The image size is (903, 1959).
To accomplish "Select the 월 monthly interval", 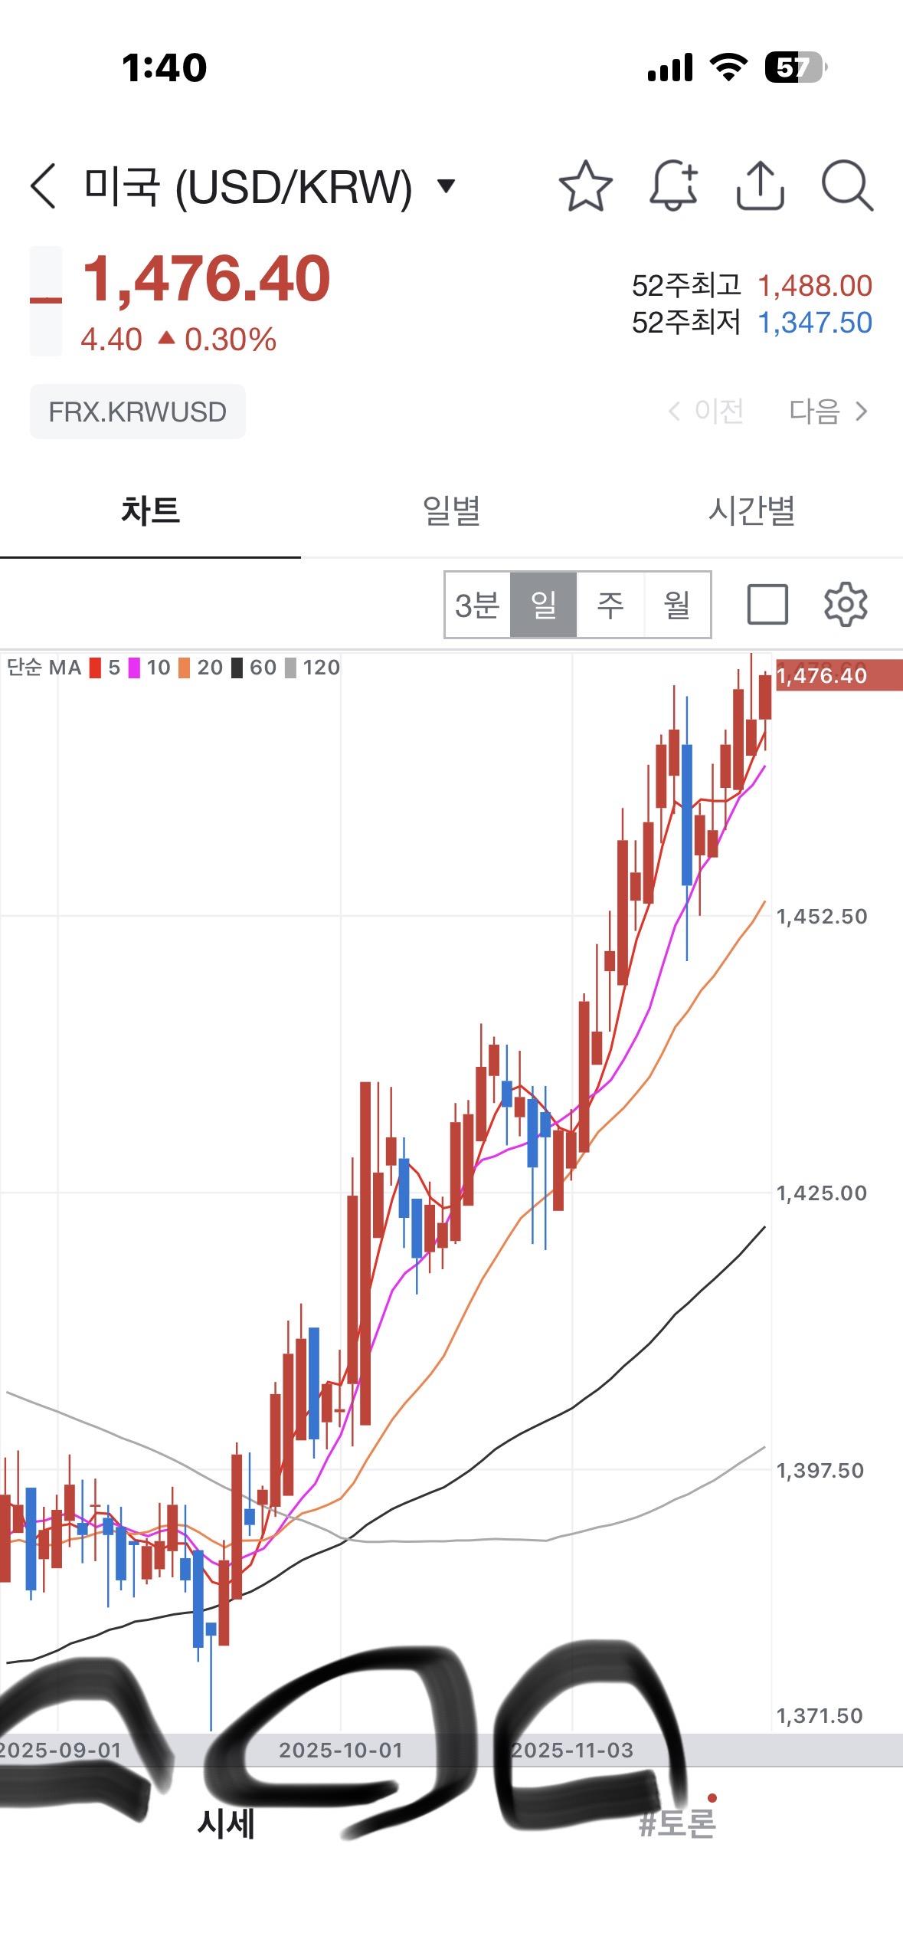I will [x=677, y=605].
